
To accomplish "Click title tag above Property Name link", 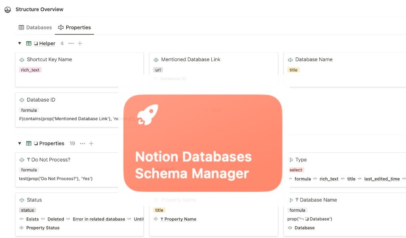I will coord(159,210).
